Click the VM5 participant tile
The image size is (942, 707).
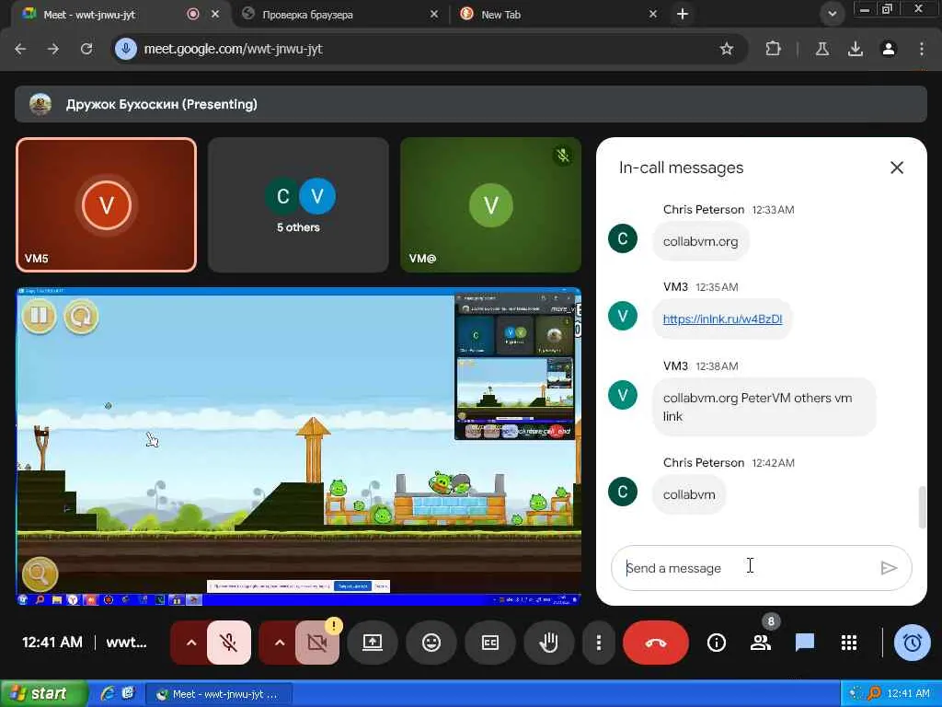107,205
